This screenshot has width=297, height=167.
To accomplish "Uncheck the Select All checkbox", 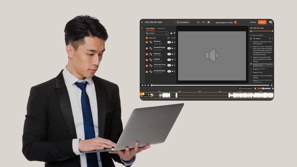I will tap(147, 38).
